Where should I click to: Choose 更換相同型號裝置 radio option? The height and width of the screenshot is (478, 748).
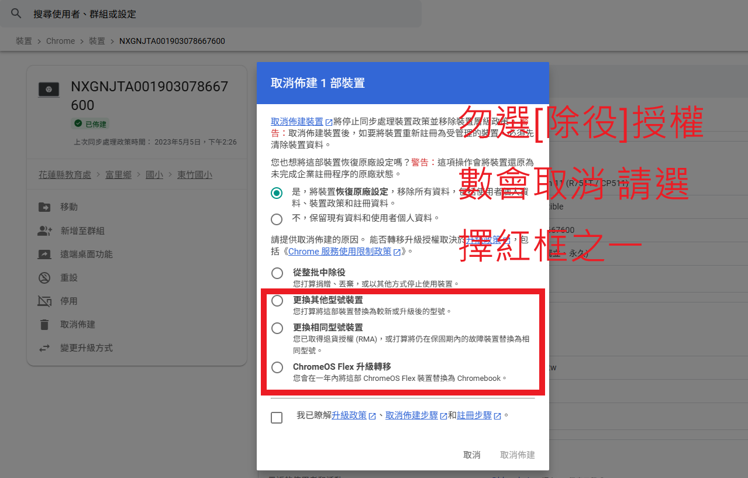click(x=277, y=328)
